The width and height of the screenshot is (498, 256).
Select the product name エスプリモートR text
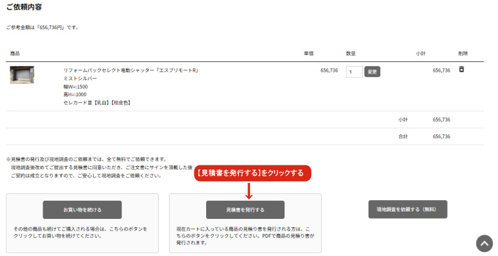(131, 71)
